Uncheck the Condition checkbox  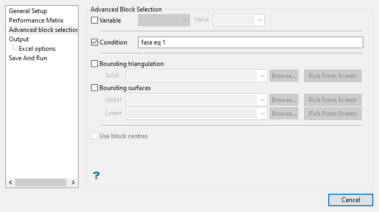[x=95, y=42]
